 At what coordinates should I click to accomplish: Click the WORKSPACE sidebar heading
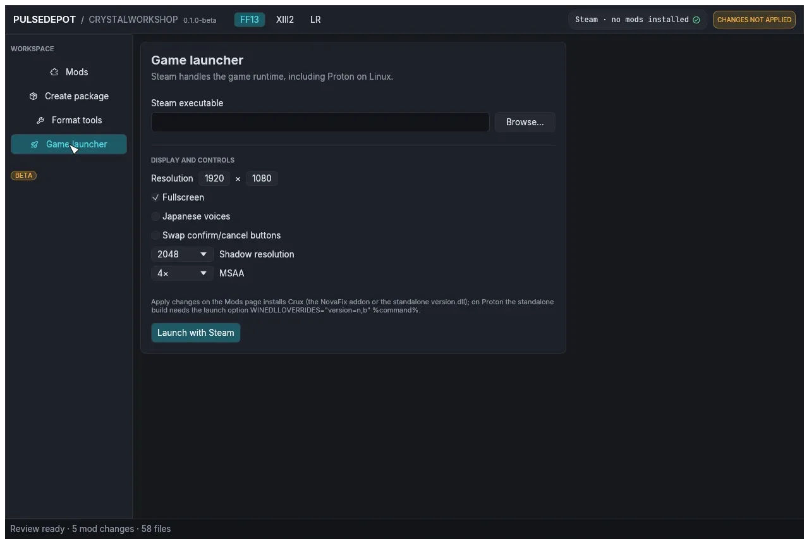(32, 49)
